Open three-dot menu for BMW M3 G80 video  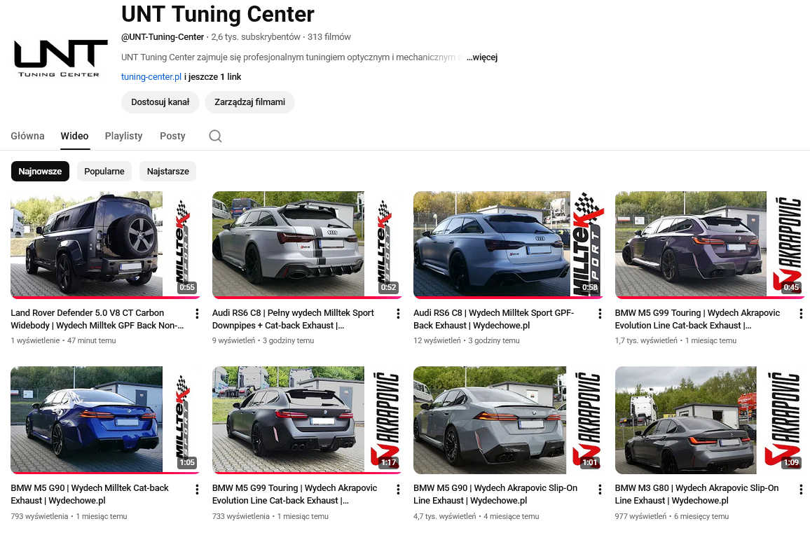pyautogui.click(x=801, y=489)
